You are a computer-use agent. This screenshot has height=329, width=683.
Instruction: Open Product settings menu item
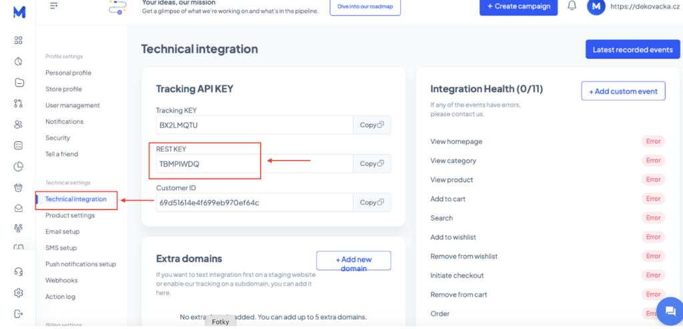point(70,215)
